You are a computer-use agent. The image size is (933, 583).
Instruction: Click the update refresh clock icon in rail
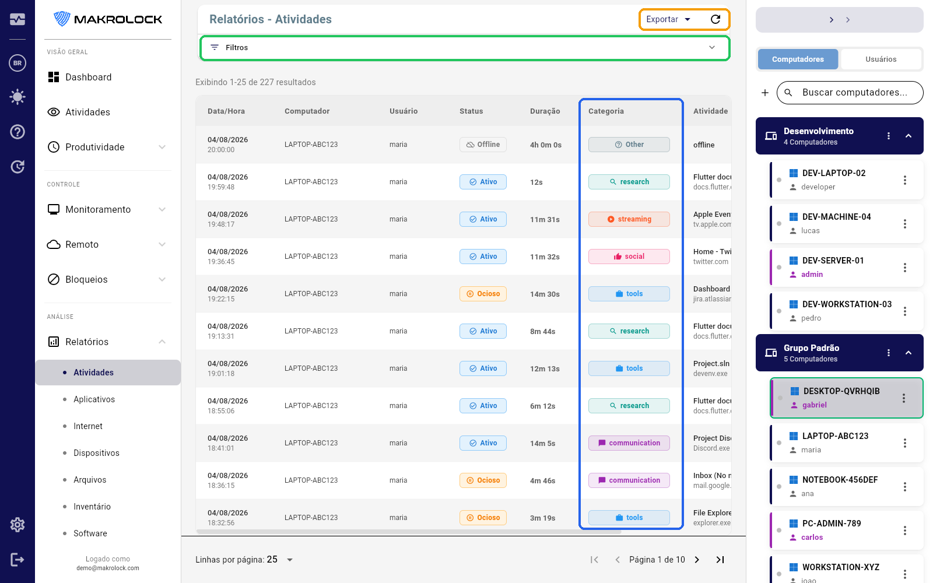tap(17, 167)
